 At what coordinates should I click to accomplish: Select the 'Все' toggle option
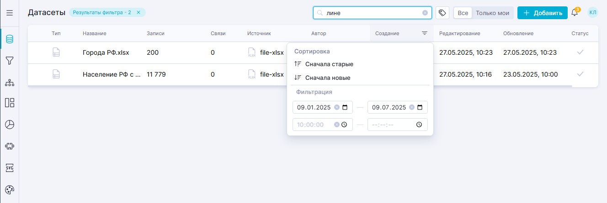pos(463,13)
